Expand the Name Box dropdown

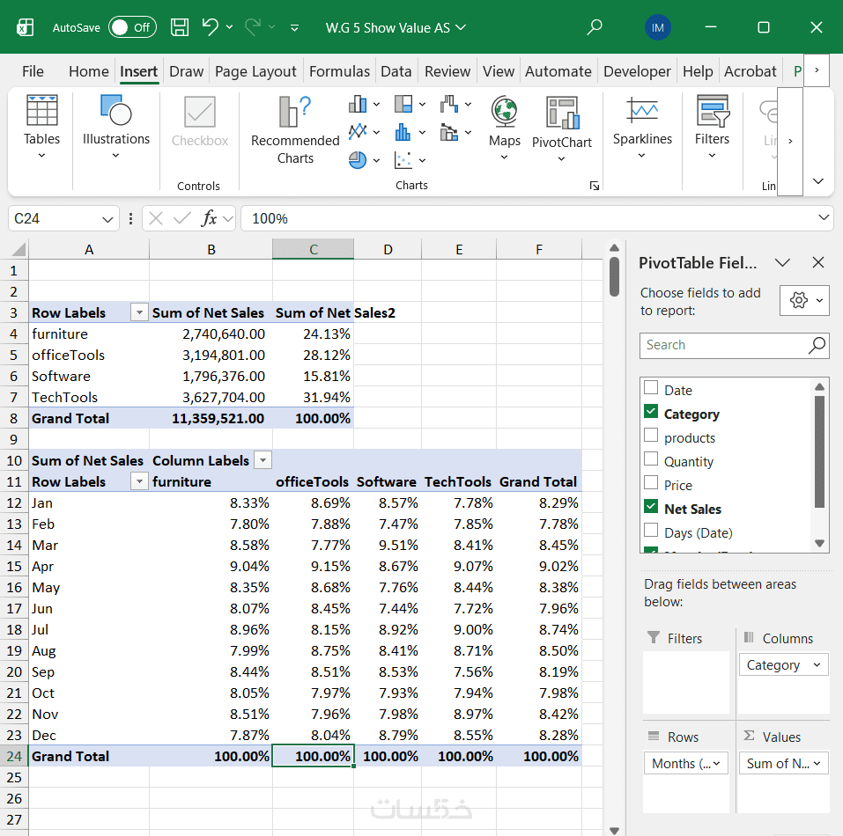[x=108, y=218]
